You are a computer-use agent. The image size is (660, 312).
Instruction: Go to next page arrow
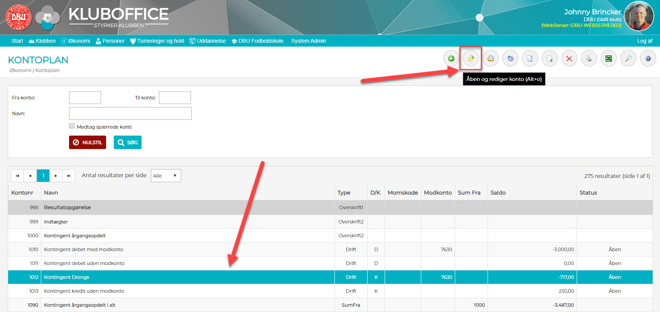[56, 176]
